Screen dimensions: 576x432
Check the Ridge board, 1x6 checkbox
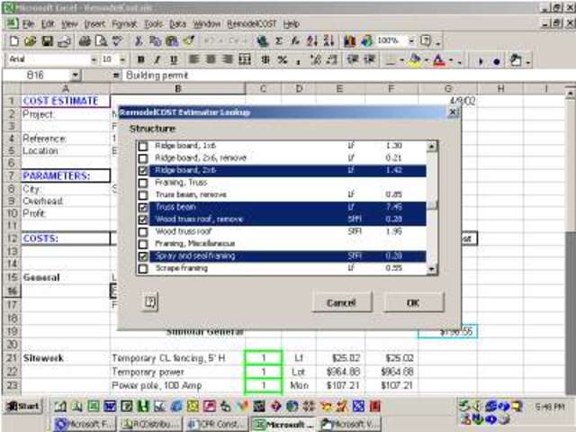(x=143, y=146)
